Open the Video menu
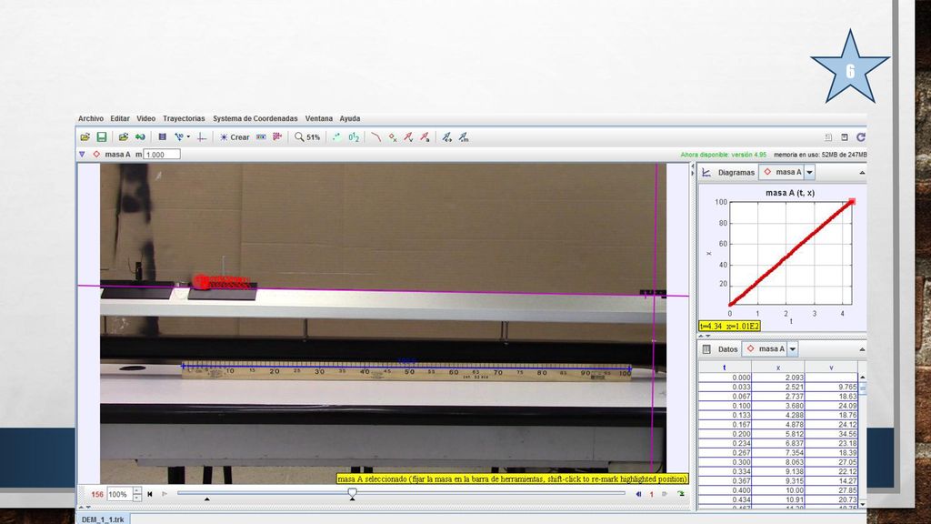 pyautogui.click(x=146, y=119)
